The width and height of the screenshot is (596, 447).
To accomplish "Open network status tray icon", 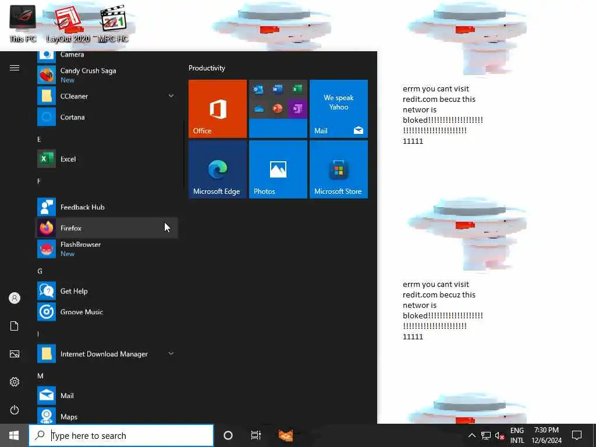I will point(486,435).
